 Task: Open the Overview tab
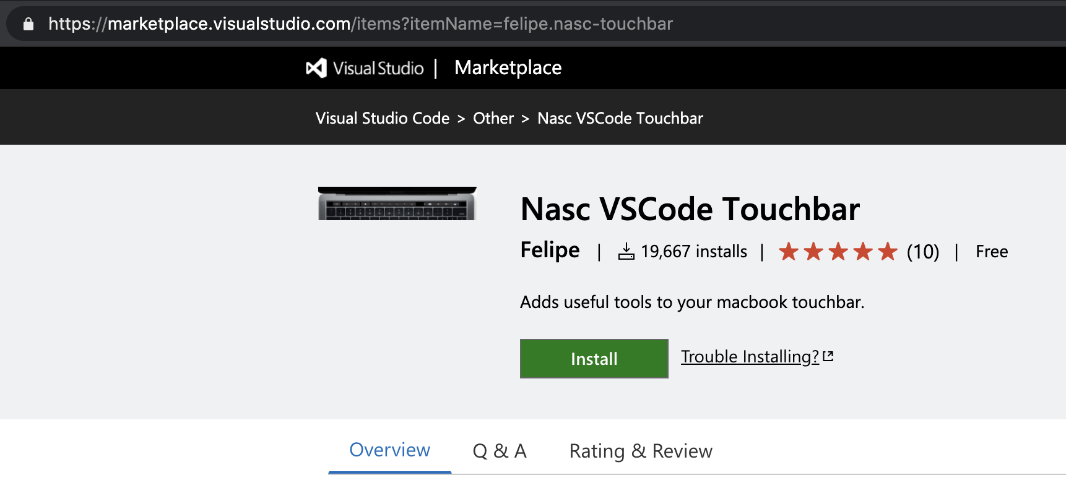(x=389, y=450)
